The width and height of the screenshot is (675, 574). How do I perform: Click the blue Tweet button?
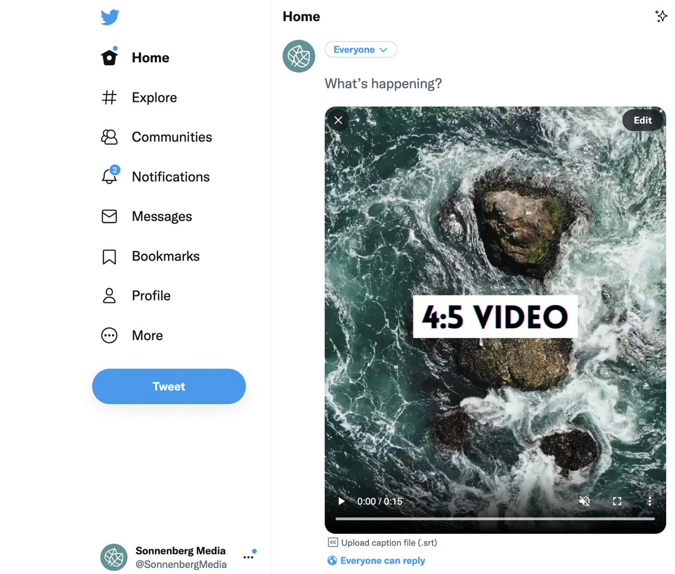click(x=168, y=386)
